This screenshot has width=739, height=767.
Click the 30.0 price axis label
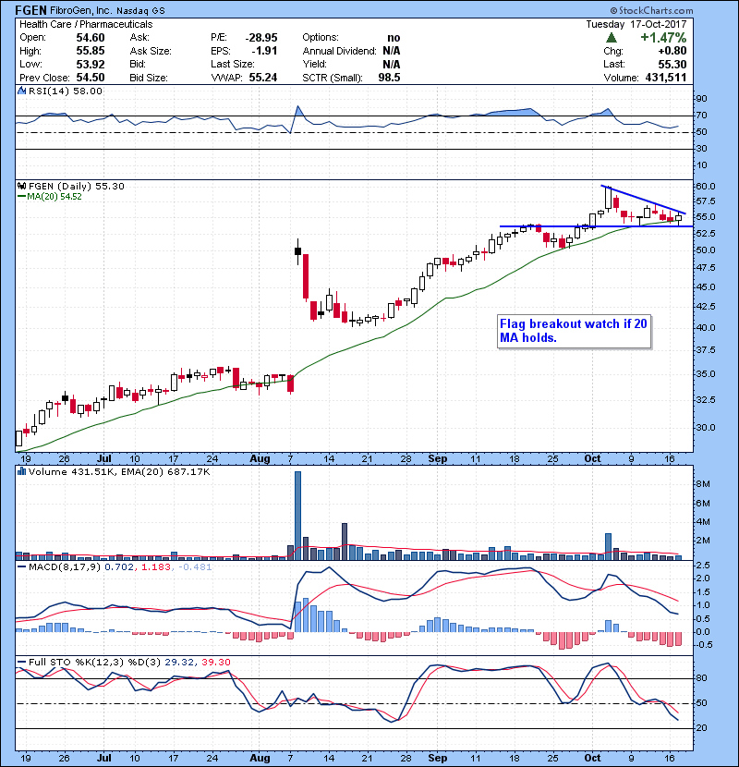705,428
